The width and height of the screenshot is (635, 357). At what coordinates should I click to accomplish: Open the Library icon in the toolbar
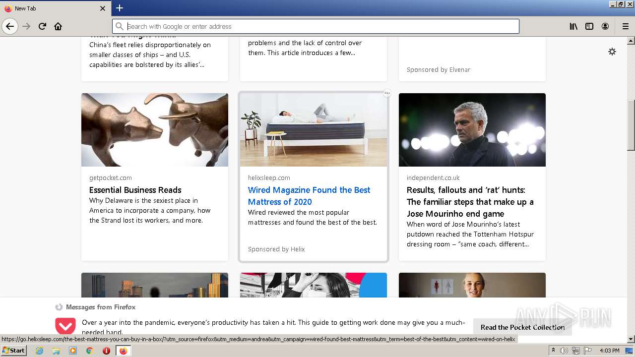pyautogui.click(x=573, y=26)
